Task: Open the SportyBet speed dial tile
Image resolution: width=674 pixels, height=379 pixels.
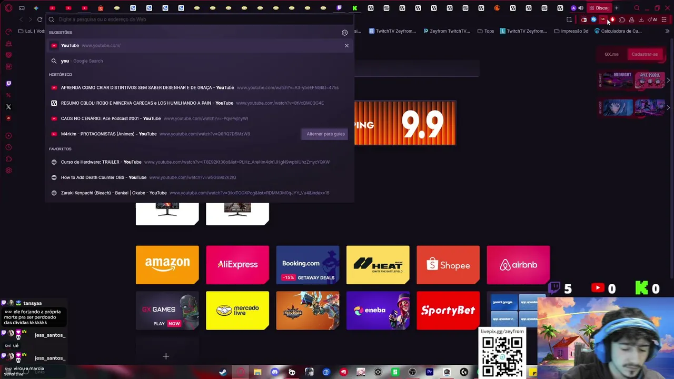Action: point(448,311)
